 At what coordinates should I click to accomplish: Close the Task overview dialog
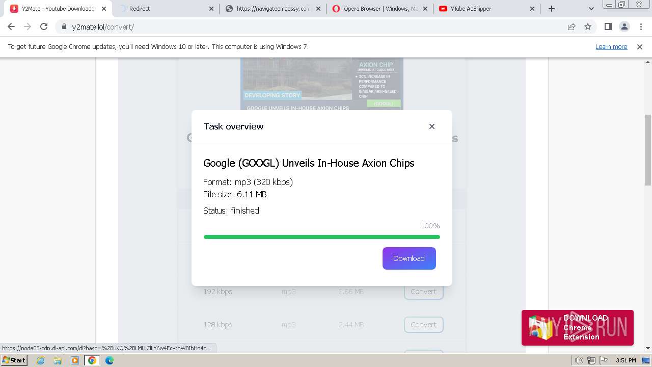coord(432,126)
